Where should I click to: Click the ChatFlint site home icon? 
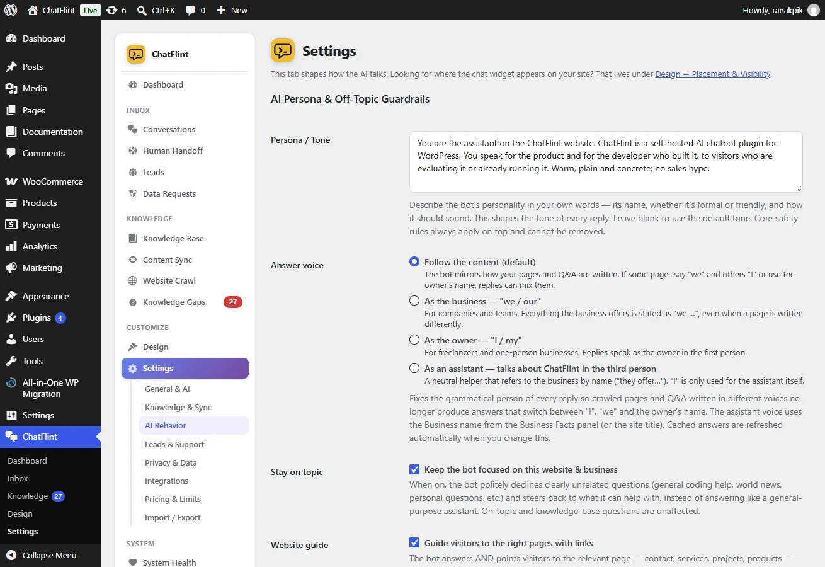point(33,10)
